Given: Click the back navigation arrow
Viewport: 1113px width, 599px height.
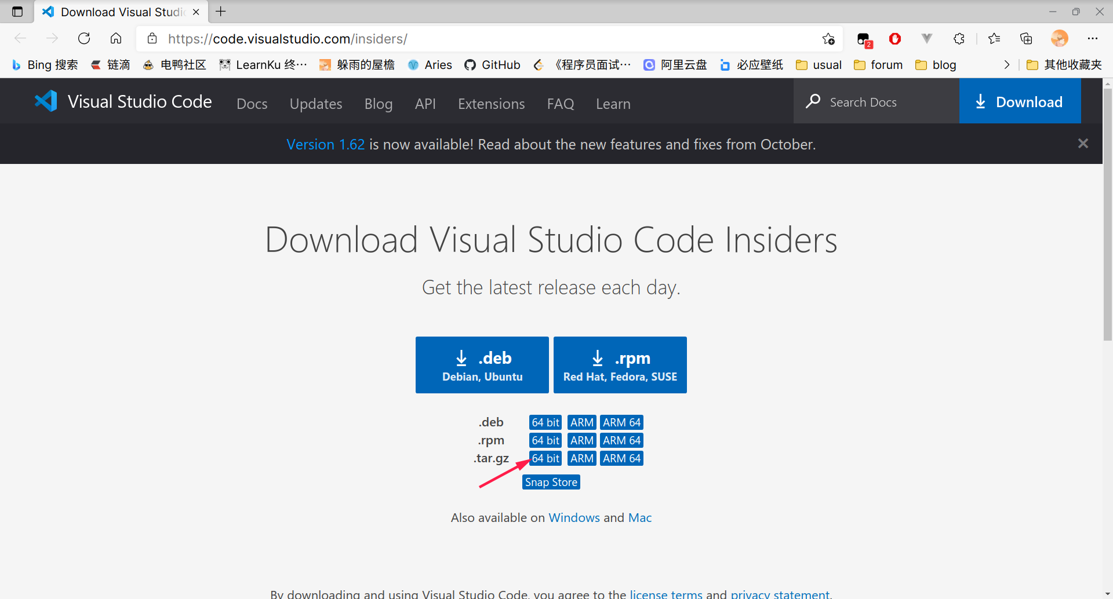Looking at the screenshot, I should pos(20,39).
